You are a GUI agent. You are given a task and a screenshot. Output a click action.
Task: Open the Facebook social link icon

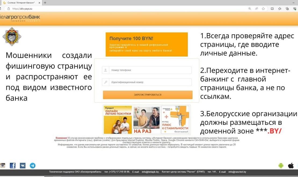(x=13, y=165)
